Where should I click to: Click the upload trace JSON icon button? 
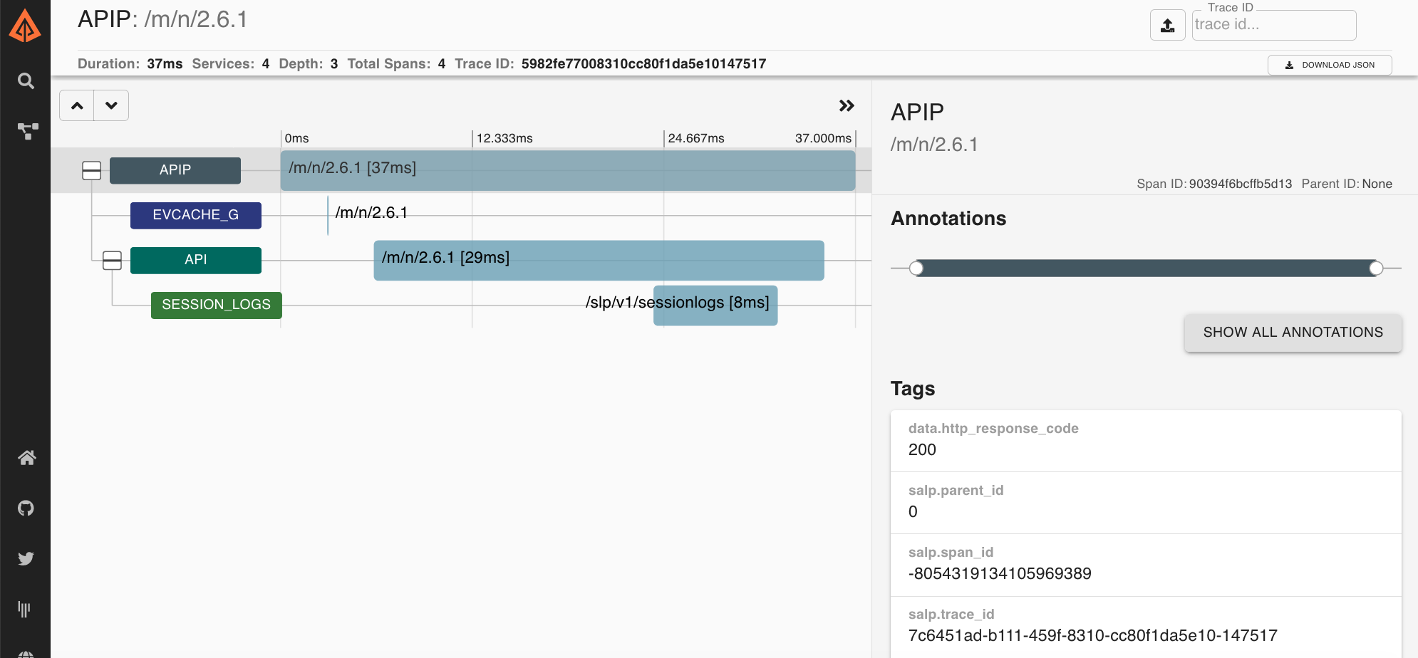[x=1167, y=26]
